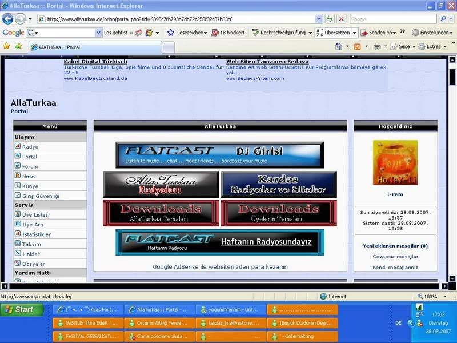This screenshot has height=343, width=457.
Task: Click the network signal tray icon
Action: (419, 307)
